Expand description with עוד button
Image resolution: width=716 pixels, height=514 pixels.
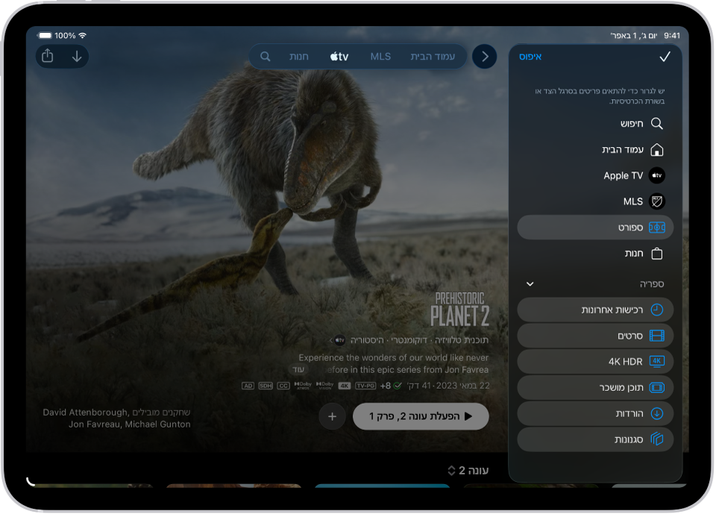point(298,369)
